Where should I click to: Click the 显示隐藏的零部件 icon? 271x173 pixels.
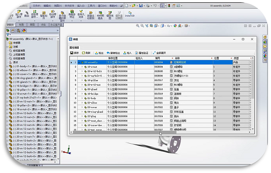pyautogui.click(x=62, y=17)
